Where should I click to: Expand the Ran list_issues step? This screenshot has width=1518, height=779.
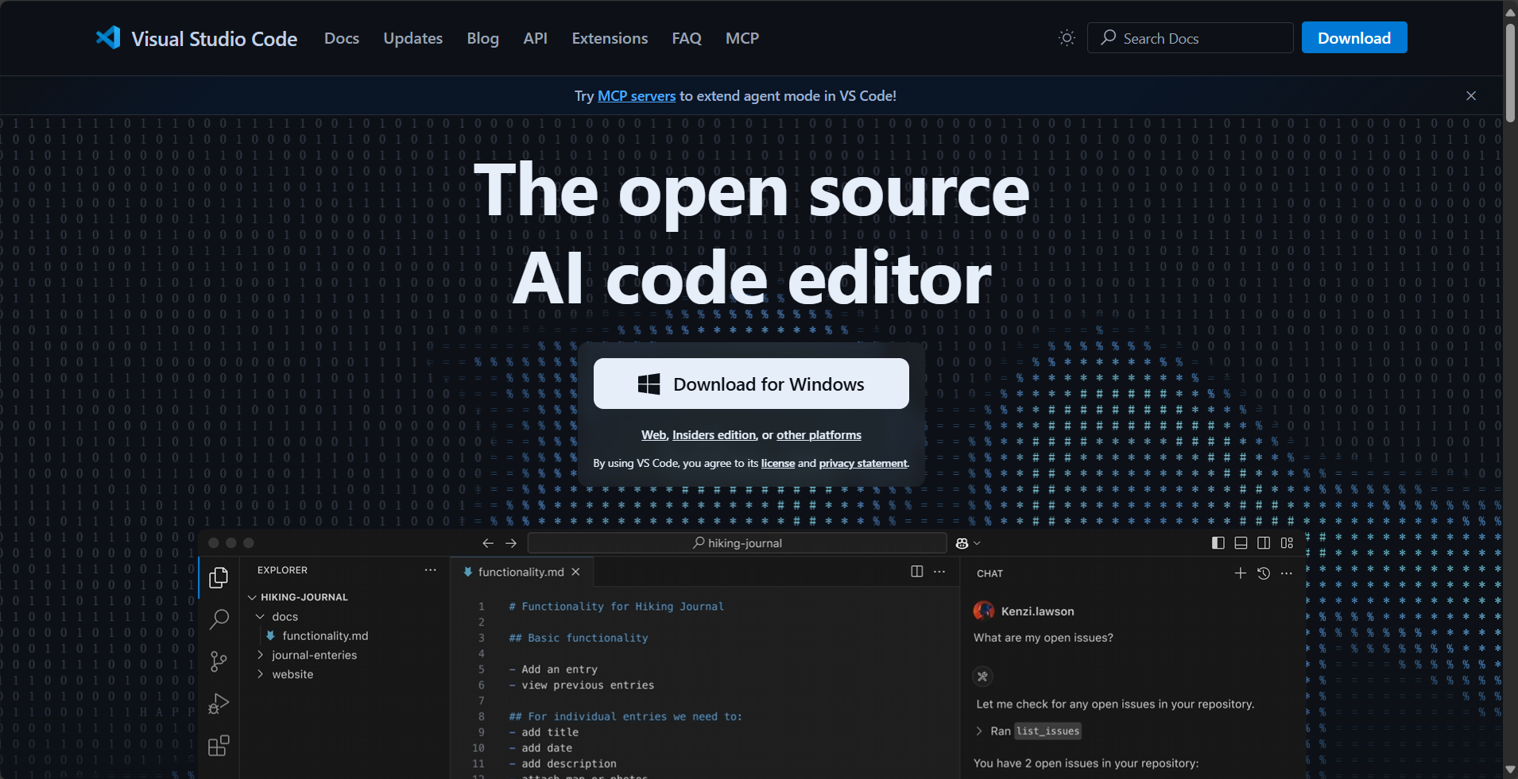pyautogui.click(x=979, y=731)
